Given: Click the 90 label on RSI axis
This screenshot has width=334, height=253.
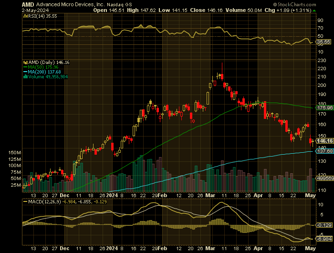Looking at the screenshot, I should tap(320, 21).
